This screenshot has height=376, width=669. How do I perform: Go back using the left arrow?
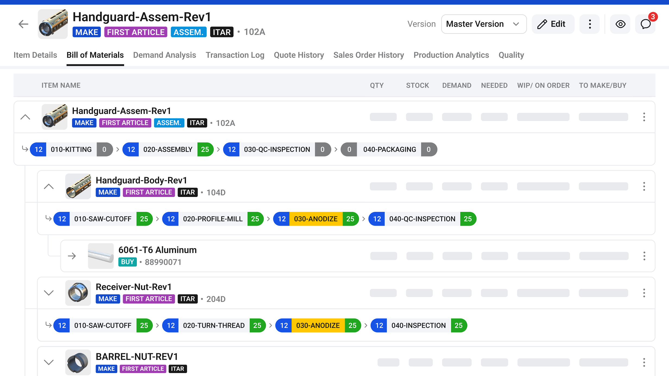[x=23, y=24]
